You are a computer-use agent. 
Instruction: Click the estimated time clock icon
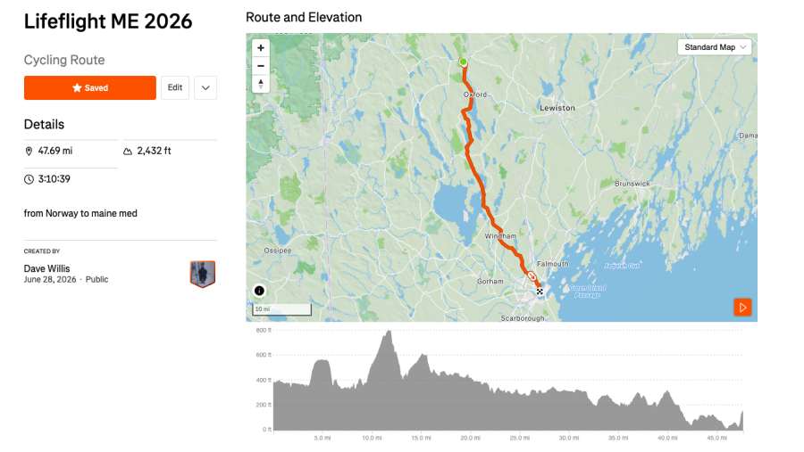29,179
